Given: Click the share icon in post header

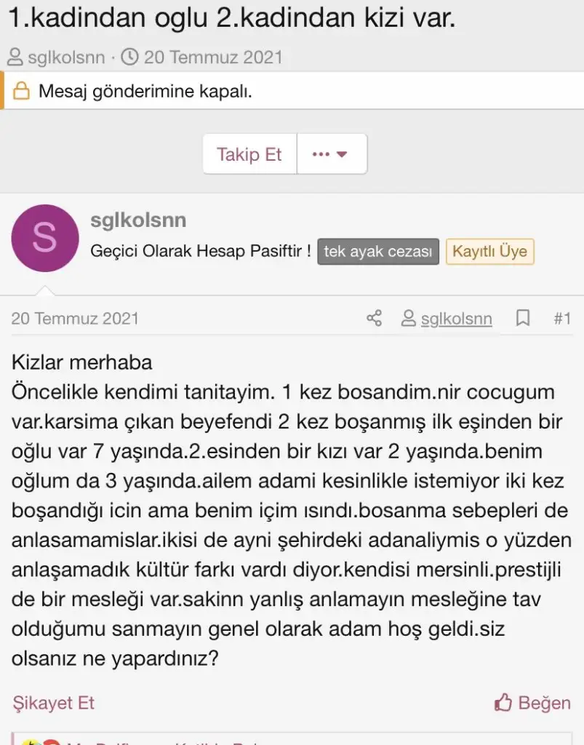Looking at the screenshot, I should click(374, 318).
